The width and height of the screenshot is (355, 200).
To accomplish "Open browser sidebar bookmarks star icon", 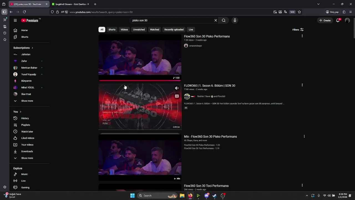I will point(5,40).
